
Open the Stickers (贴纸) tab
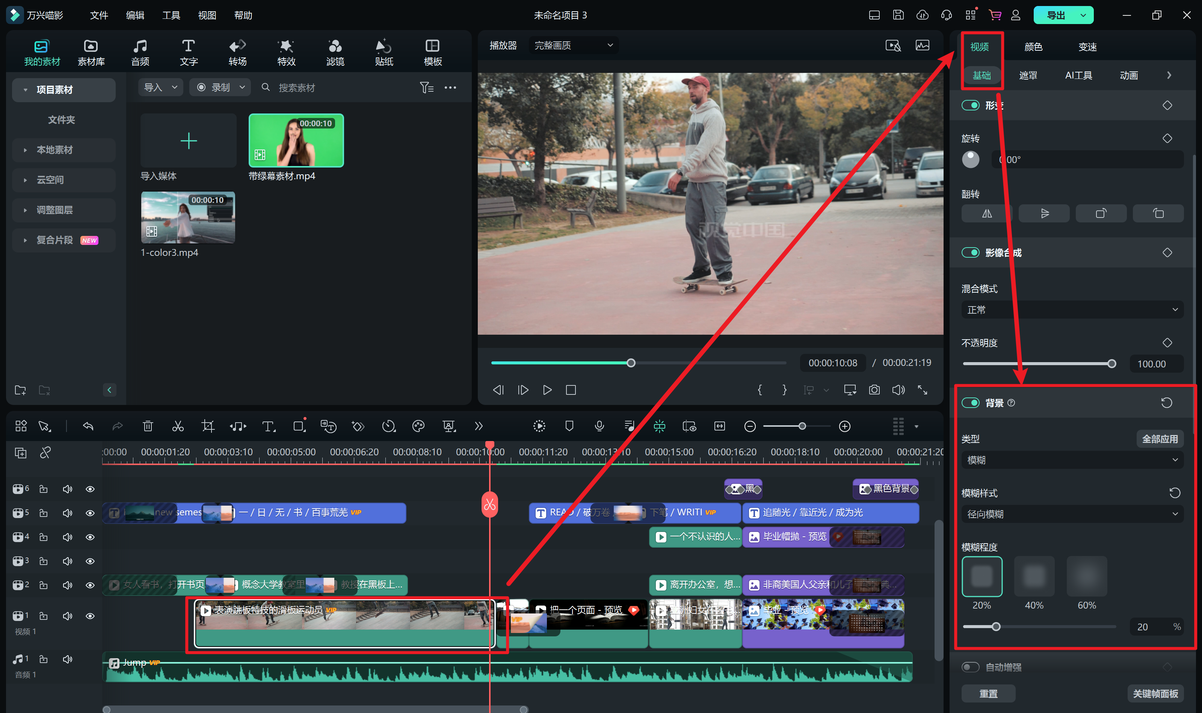[x=384, y=52]
